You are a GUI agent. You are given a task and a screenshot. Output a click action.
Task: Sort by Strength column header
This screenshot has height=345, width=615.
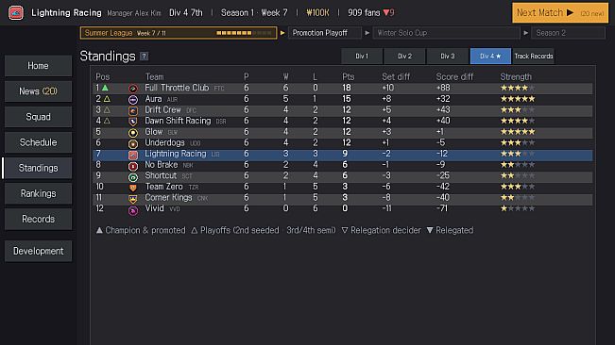(x=516, y=76)
